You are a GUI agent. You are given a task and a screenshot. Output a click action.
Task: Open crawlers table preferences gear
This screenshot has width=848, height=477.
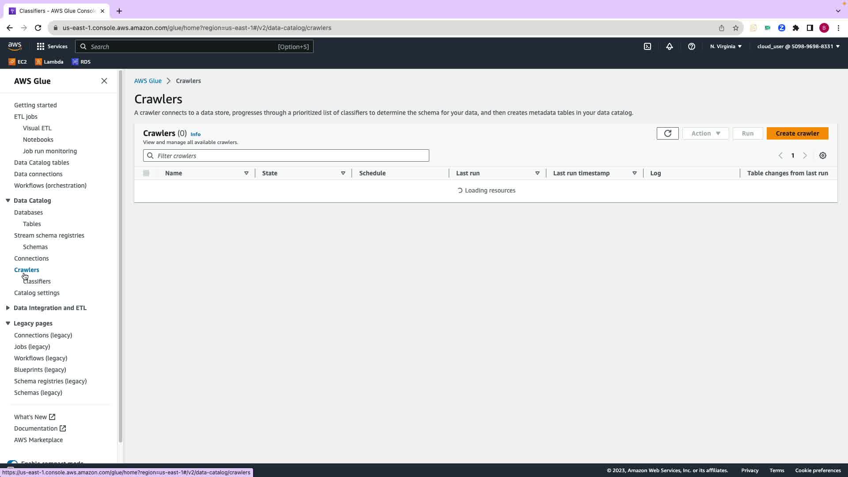point(823,155)
